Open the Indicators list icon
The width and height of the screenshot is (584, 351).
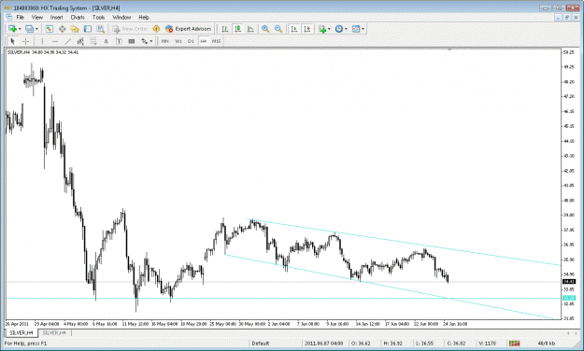[x=322, y=29]
